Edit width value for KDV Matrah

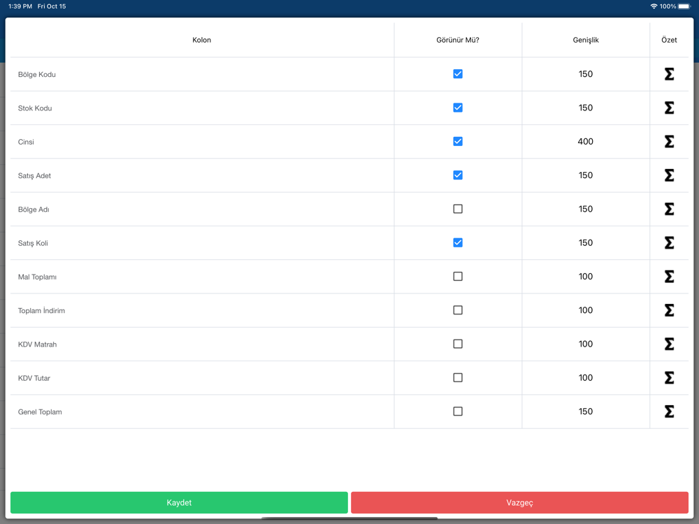point(586,344)
